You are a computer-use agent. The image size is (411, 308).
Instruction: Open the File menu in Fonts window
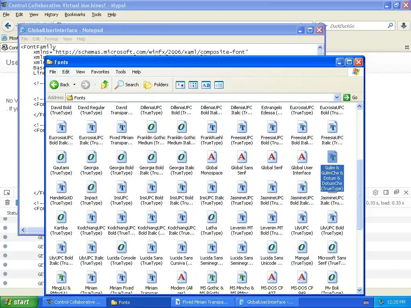point(53,72)
